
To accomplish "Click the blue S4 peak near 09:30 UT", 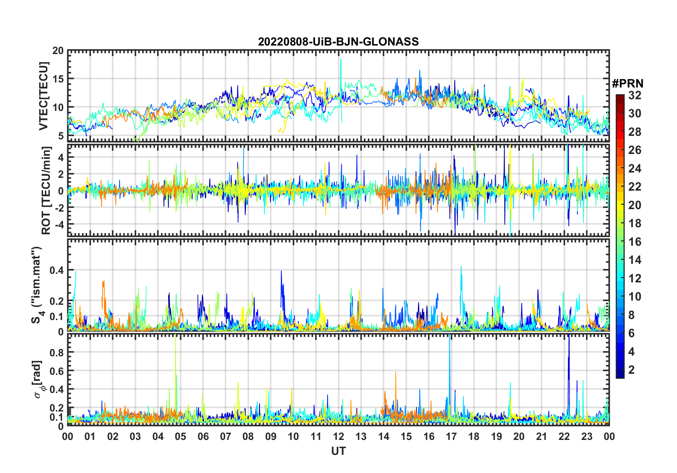I will coord(281,271).
